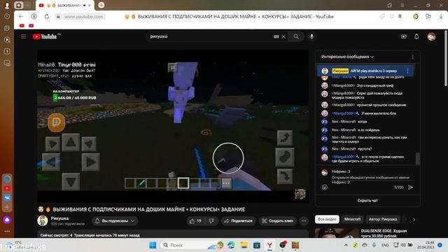
Task: Click the YouTube search magnifier button
Action: coord(296,36)
